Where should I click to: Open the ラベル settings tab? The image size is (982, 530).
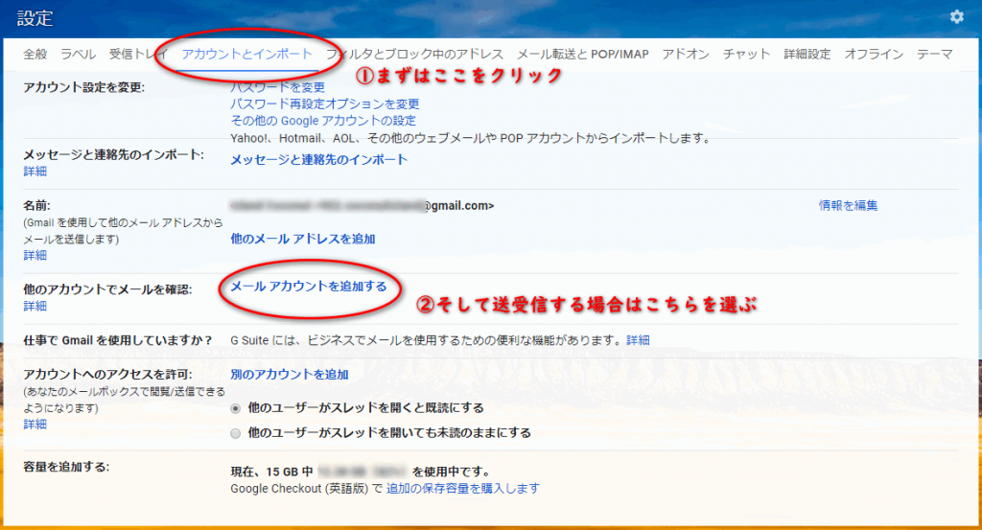[78, 55]
